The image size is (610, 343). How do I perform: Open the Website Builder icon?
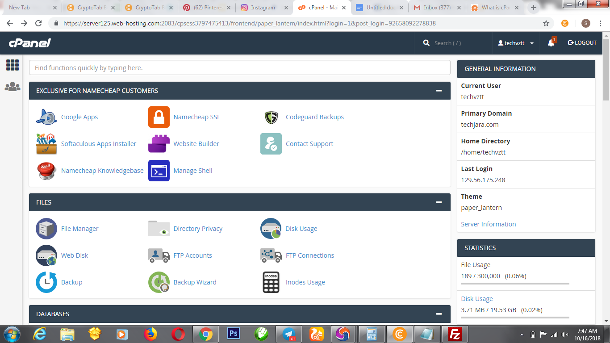tap(159, 144)
